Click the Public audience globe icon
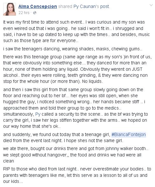The height and width of the screenshot is (187, 155). (x=35, y=13)
